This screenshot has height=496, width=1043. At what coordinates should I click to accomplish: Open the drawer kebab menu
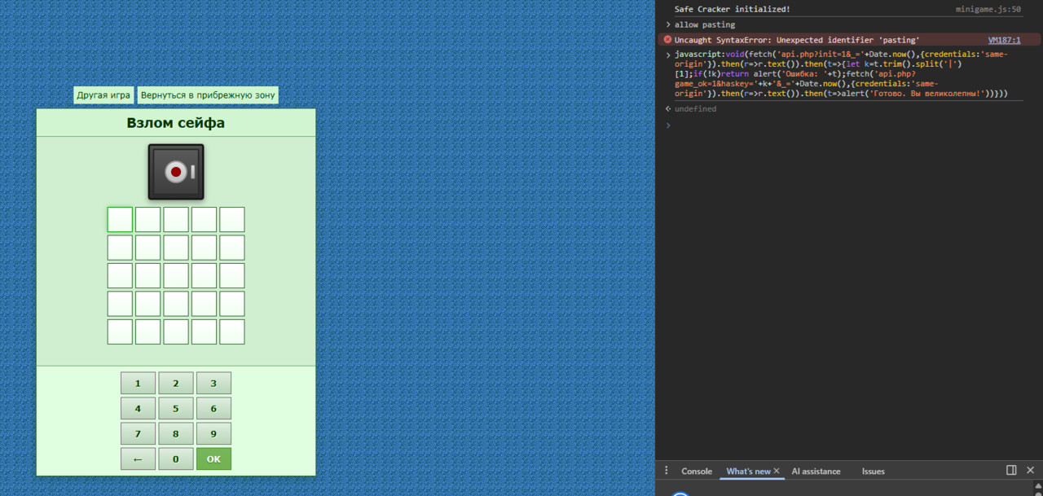click(x=666, y=470)
